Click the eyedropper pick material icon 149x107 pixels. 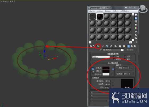click(101, 50)
